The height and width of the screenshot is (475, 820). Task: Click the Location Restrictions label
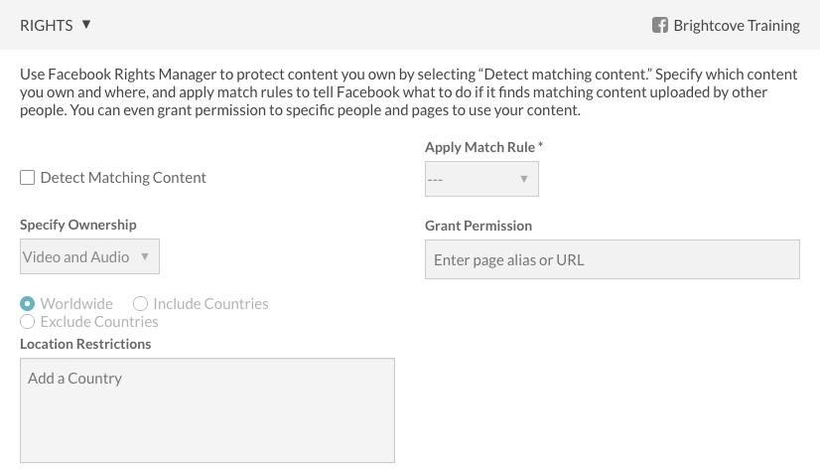[x=85, y=344]
